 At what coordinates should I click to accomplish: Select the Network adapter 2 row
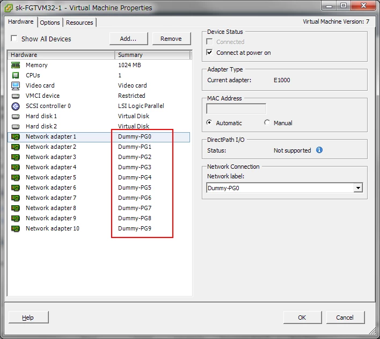coord(99,147)
